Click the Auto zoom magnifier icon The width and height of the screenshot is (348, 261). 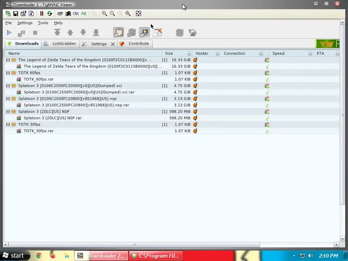click(x=128, y=14)
